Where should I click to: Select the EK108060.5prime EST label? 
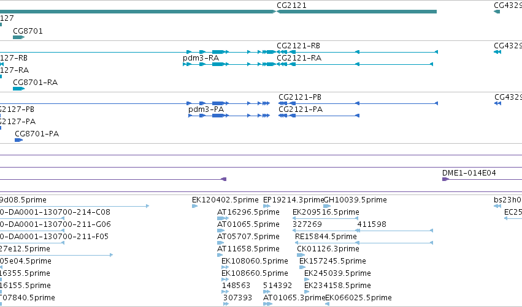pyautogui.click(x=255, y=261)
